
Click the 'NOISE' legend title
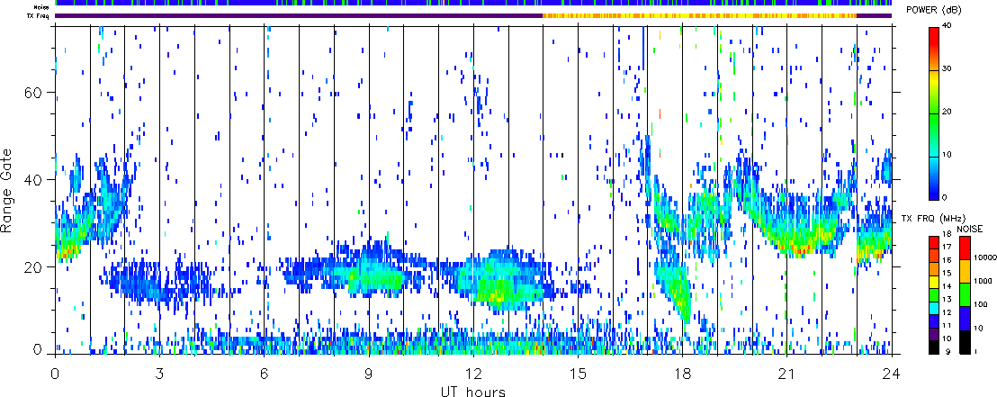pos(970,229)
